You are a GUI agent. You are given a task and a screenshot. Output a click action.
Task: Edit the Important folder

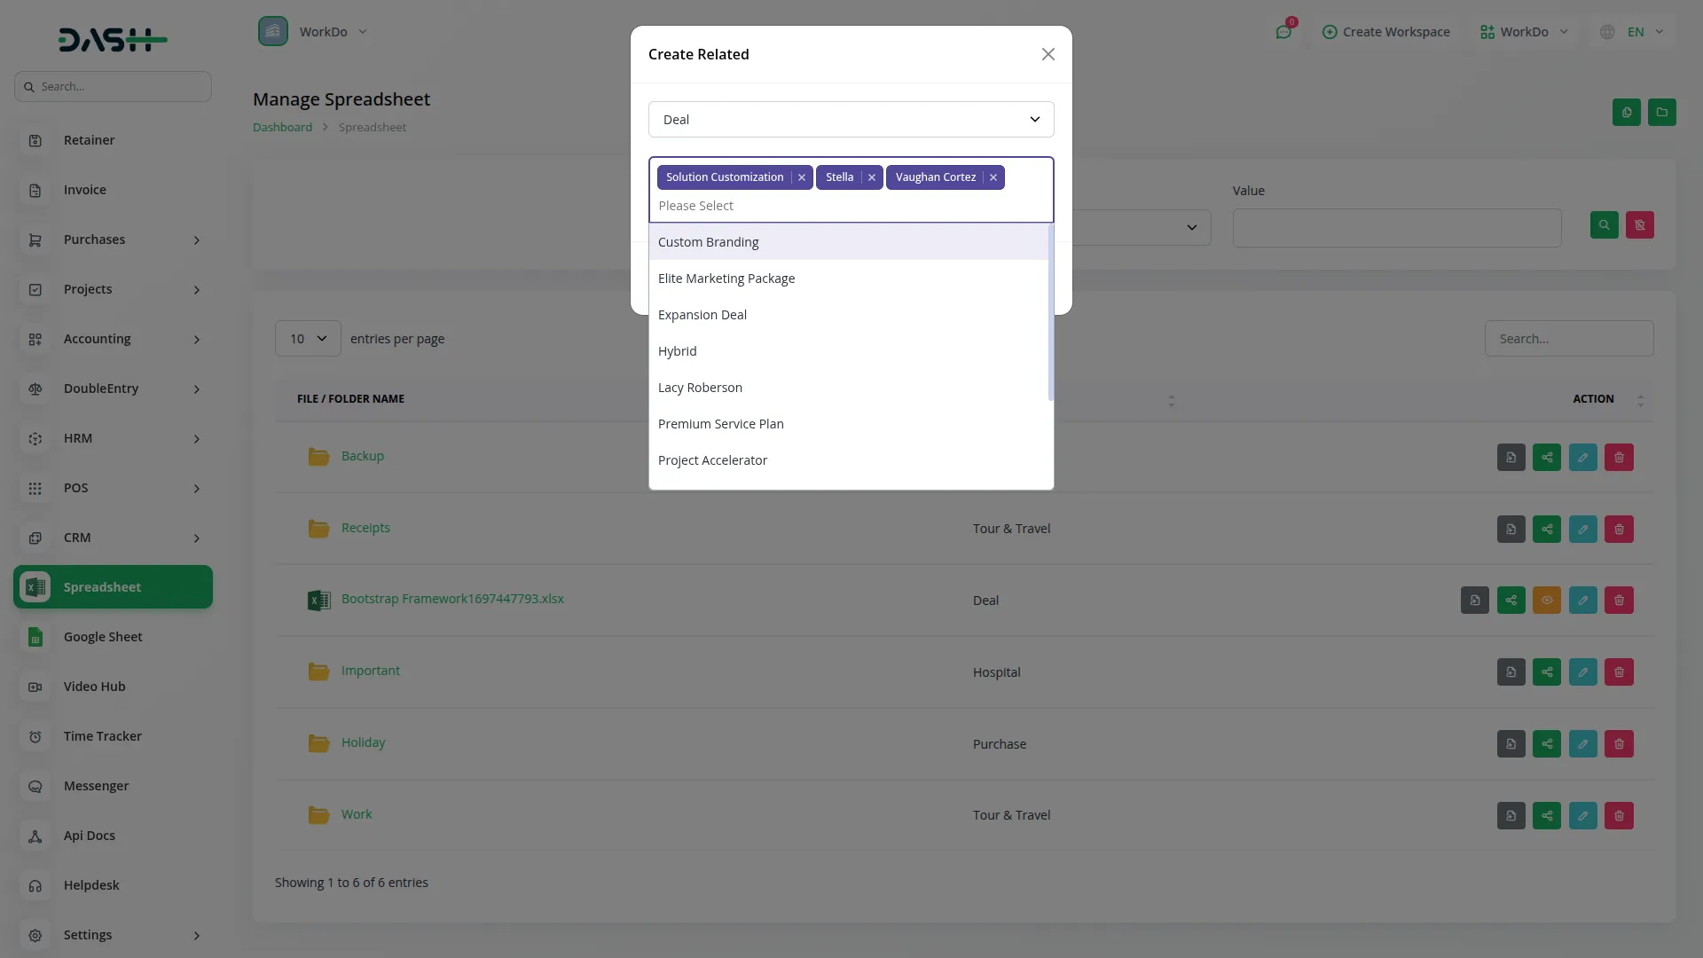tap(1582, 672)
